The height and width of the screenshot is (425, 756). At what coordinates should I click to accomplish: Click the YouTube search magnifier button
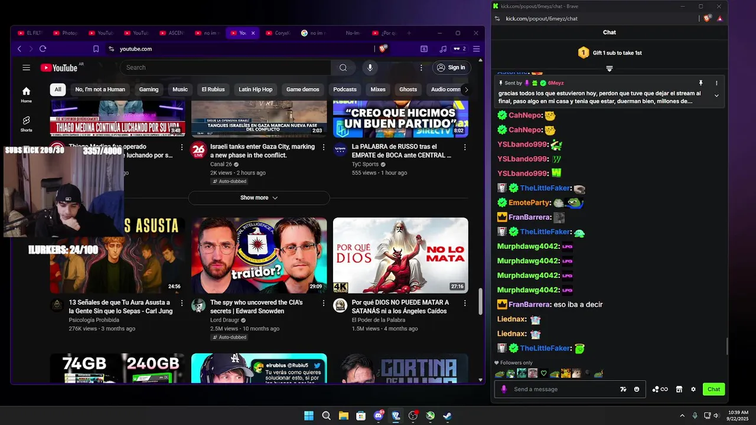(x=343, y=67)
